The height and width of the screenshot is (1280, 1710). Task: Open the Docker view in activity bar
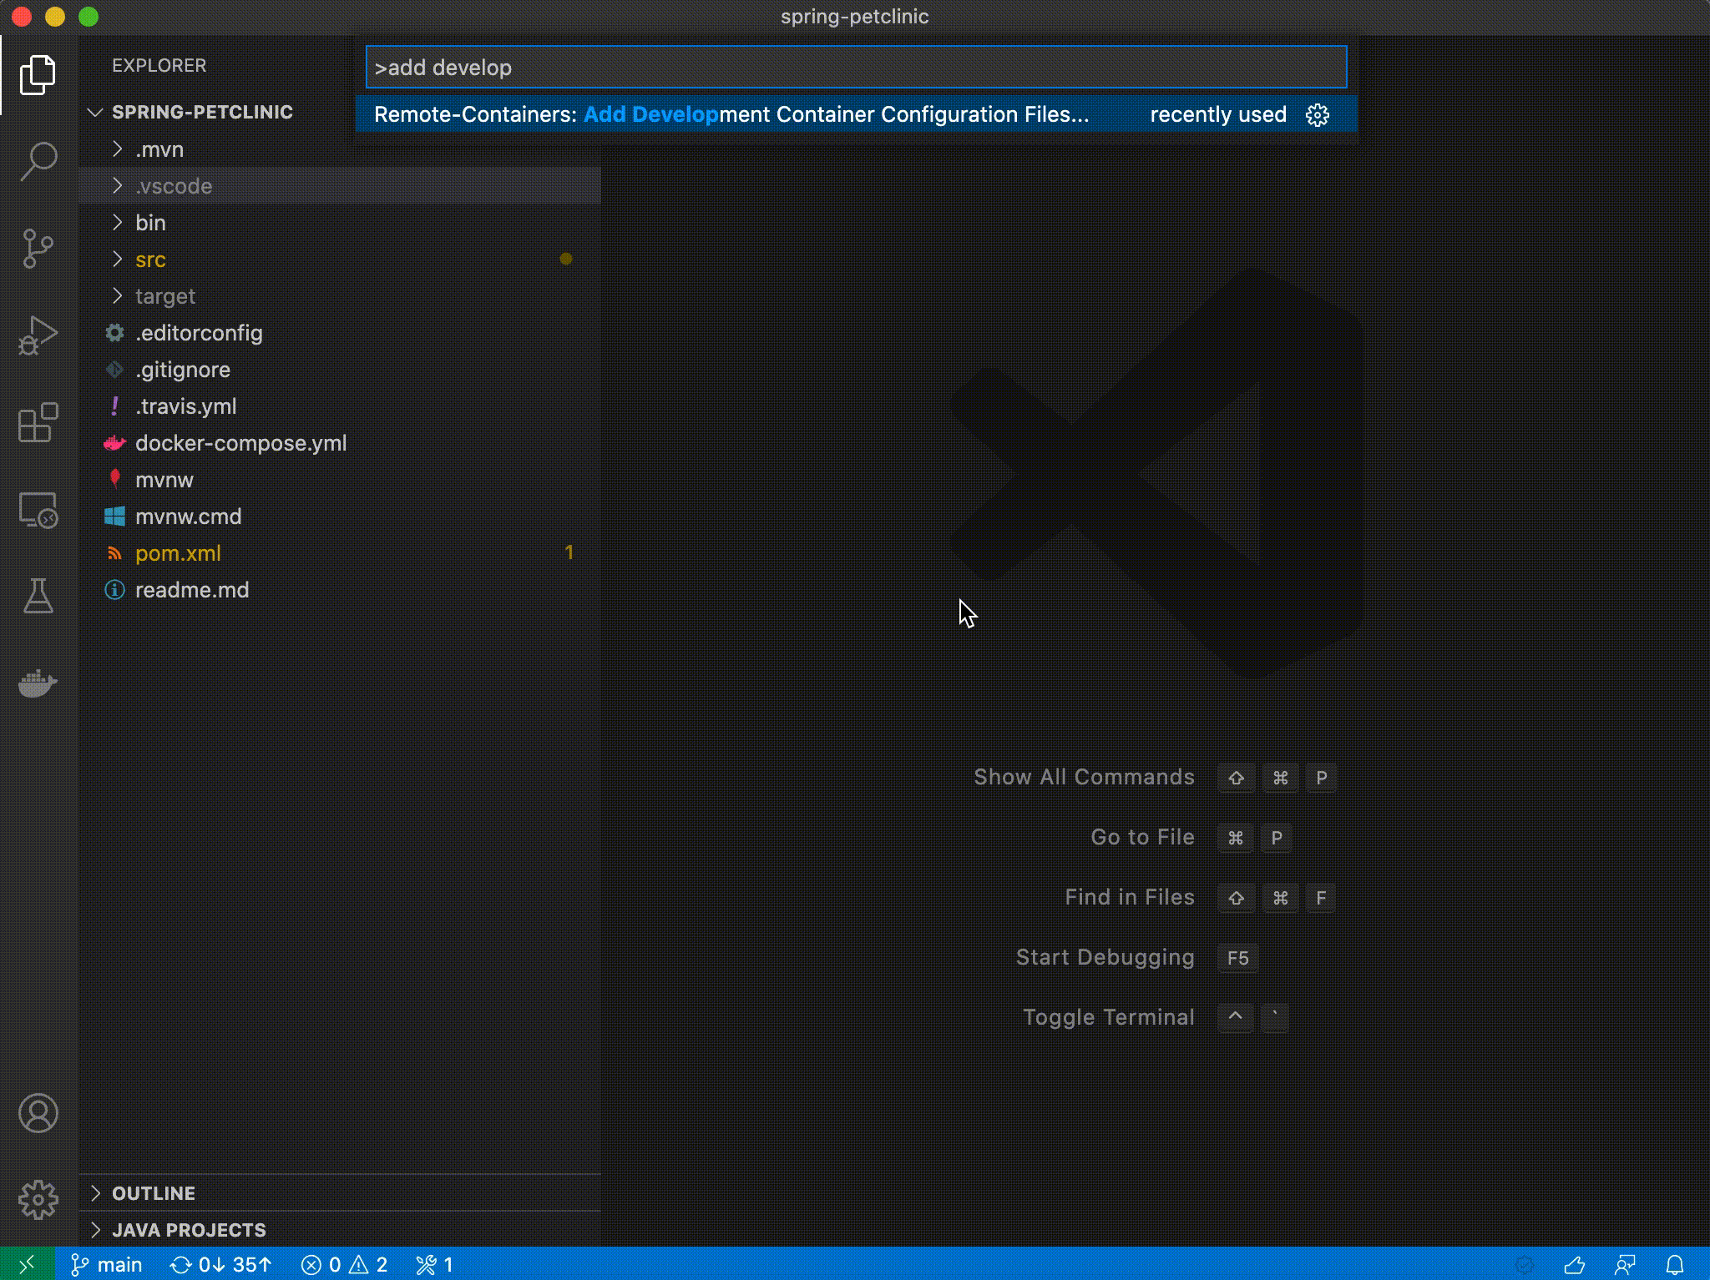(38, 683)
